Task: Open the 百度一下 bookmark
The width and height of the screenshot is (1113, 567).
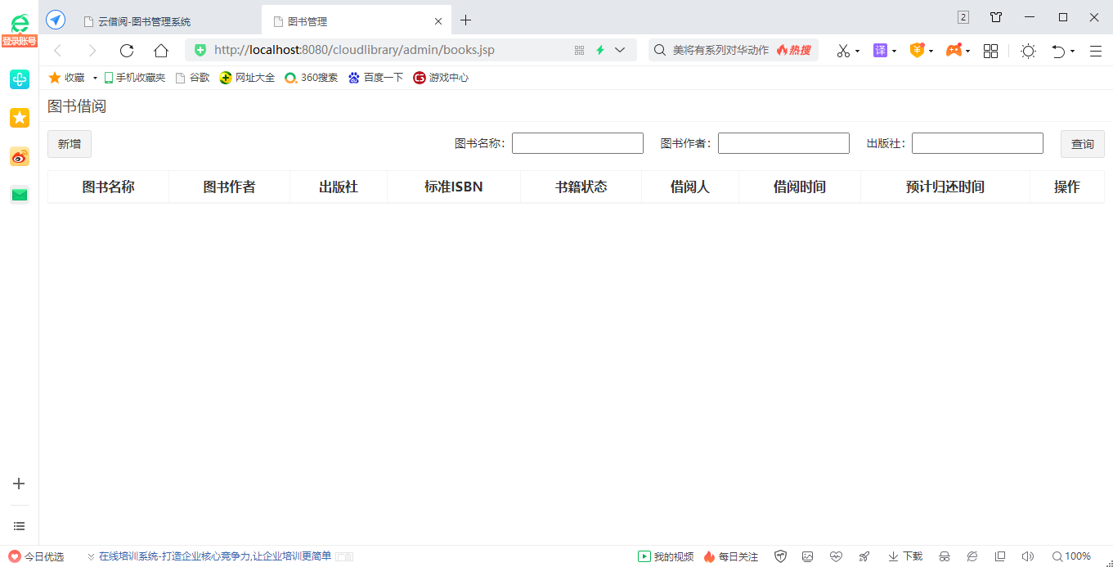Action: [x=375, y=78]
